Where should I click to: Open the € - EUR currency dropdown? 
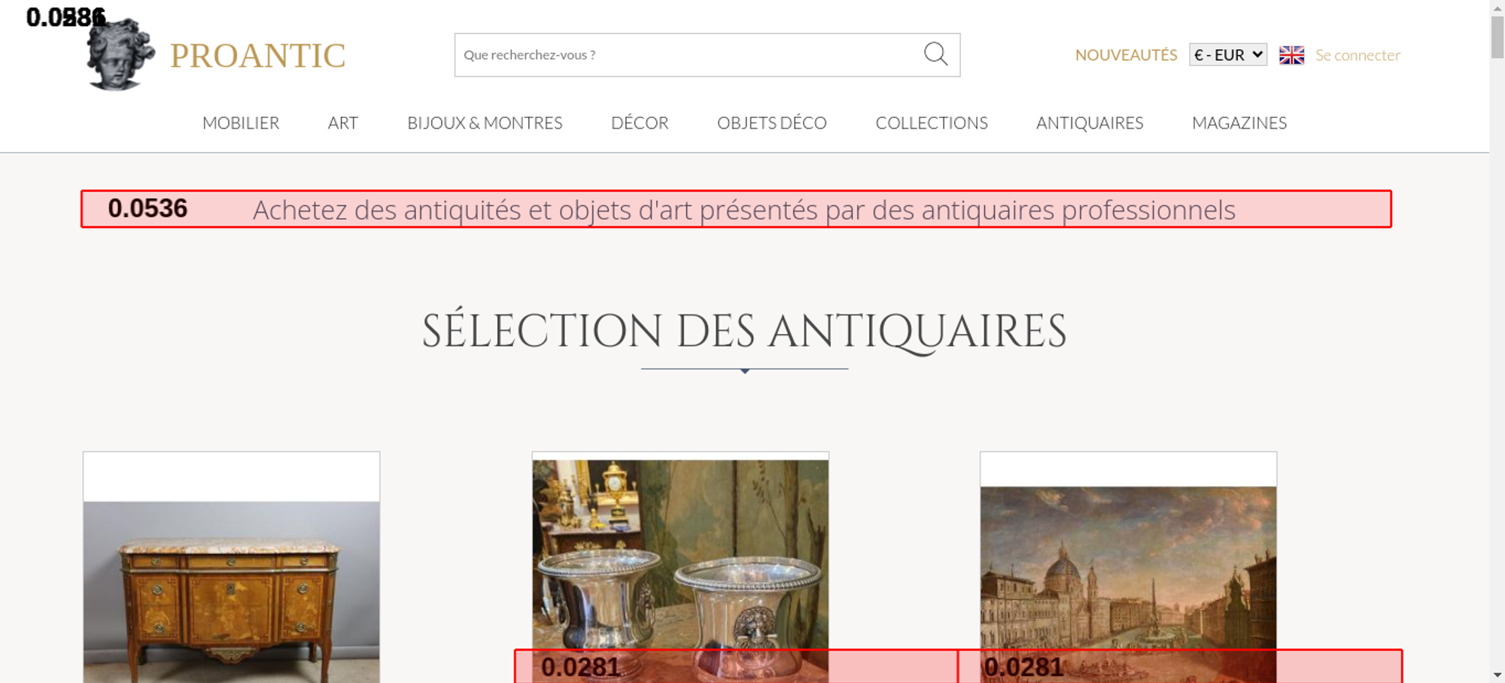(1227, 55)
